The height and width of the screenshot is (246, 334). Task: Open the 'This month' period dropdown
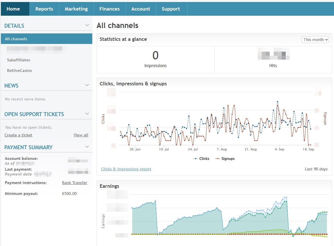[x=315, y=40]
